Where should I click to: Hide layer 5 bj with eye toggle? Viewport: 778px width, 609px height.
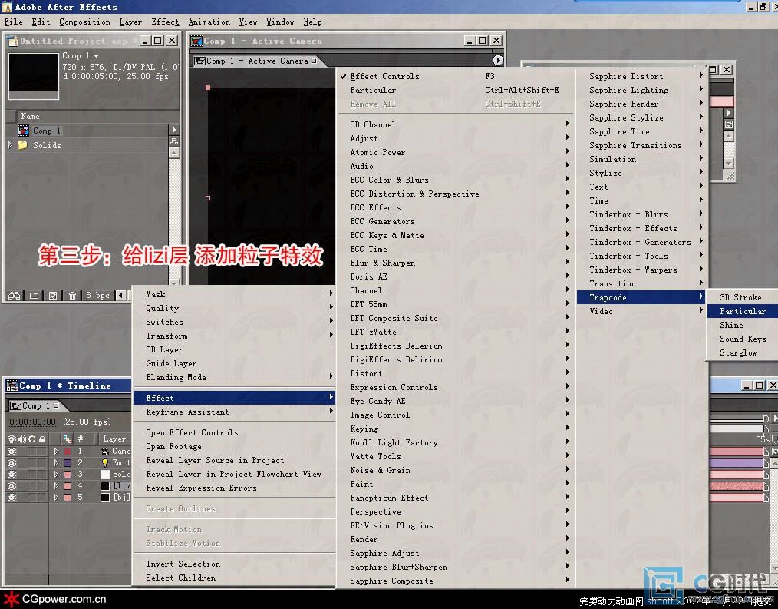coord(12,497)
